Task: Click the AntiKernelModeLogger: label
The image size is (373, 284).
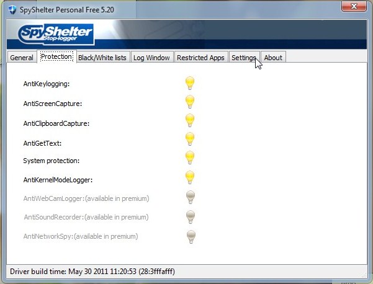Action: 58,180
